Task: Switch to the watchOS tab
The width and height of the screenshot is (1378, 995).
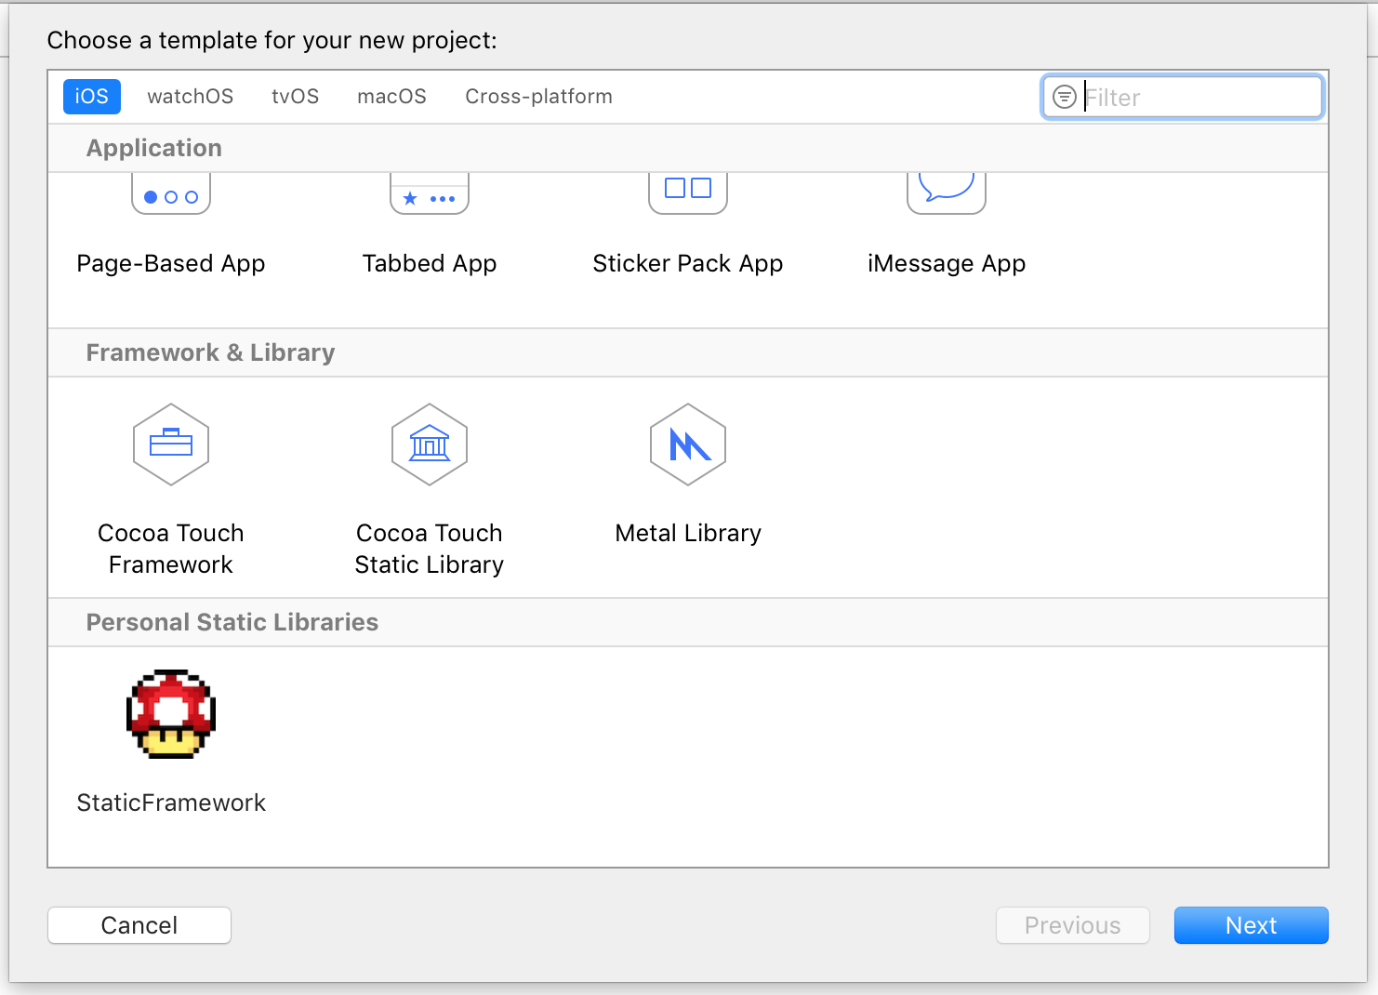Action: (191, 97)
